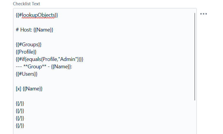
Task: Click the underlined misspelled word lookupObjects
Action: (x=39, y=15)
